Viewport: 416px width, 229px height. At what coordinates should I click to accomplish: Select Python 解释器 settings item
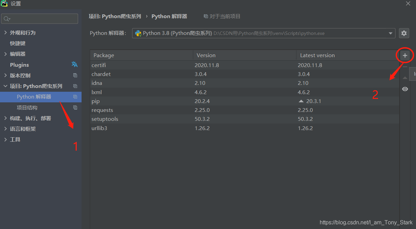(41, 97)
